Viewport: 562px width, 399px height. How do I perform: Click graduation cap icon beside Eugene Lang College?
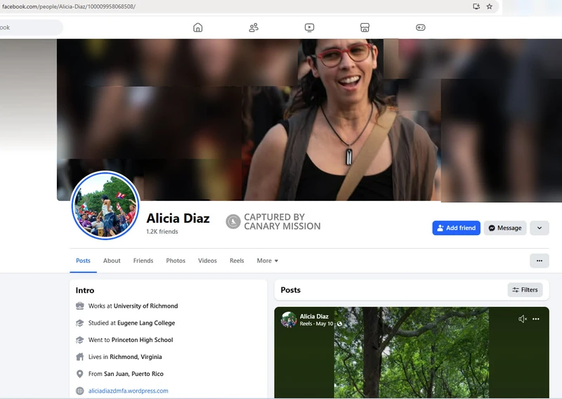click(x=80, y=322)
